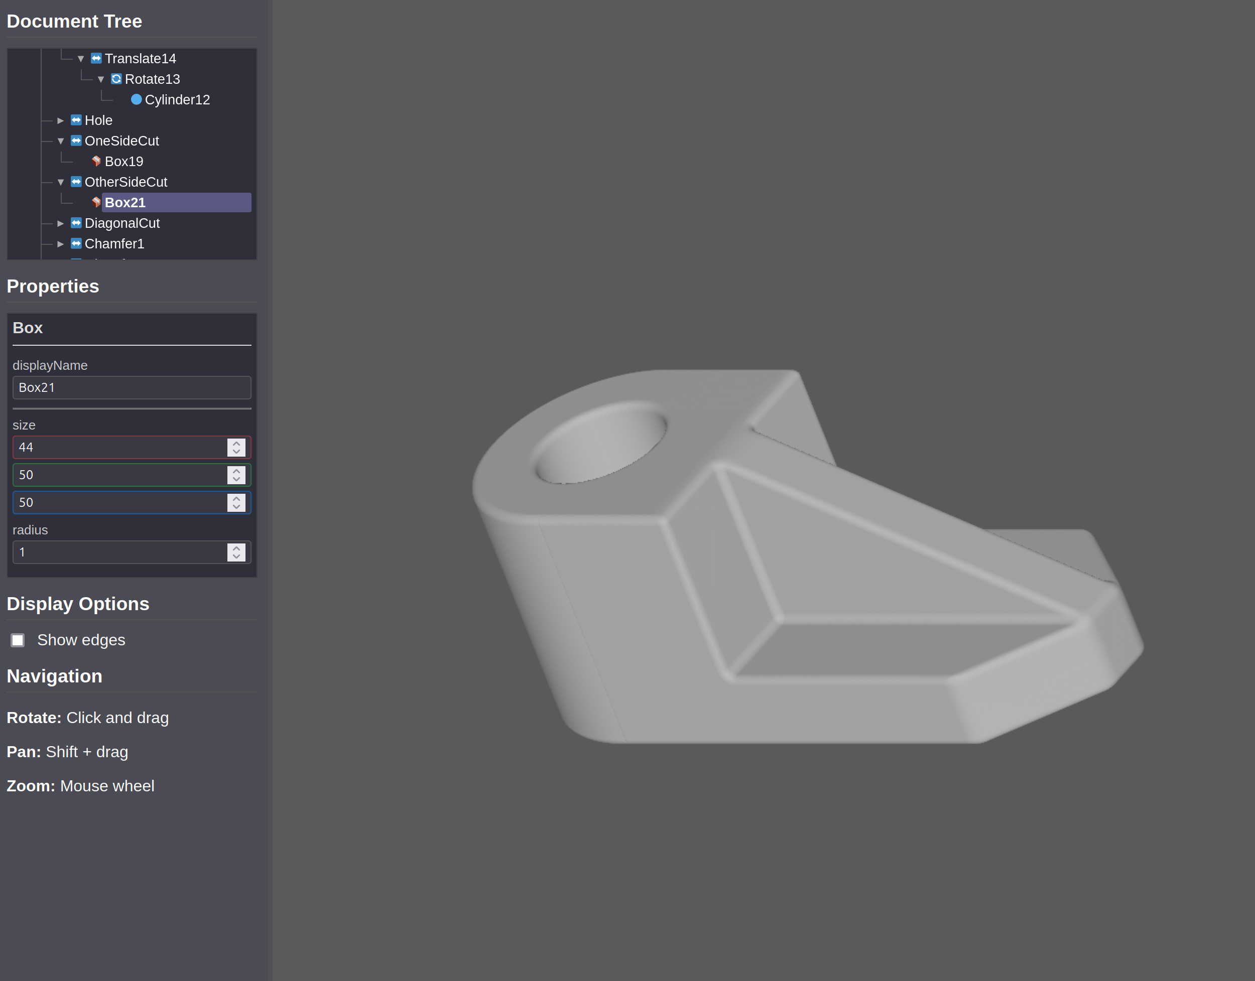Click the Hole node translate icon

[76, 120]
